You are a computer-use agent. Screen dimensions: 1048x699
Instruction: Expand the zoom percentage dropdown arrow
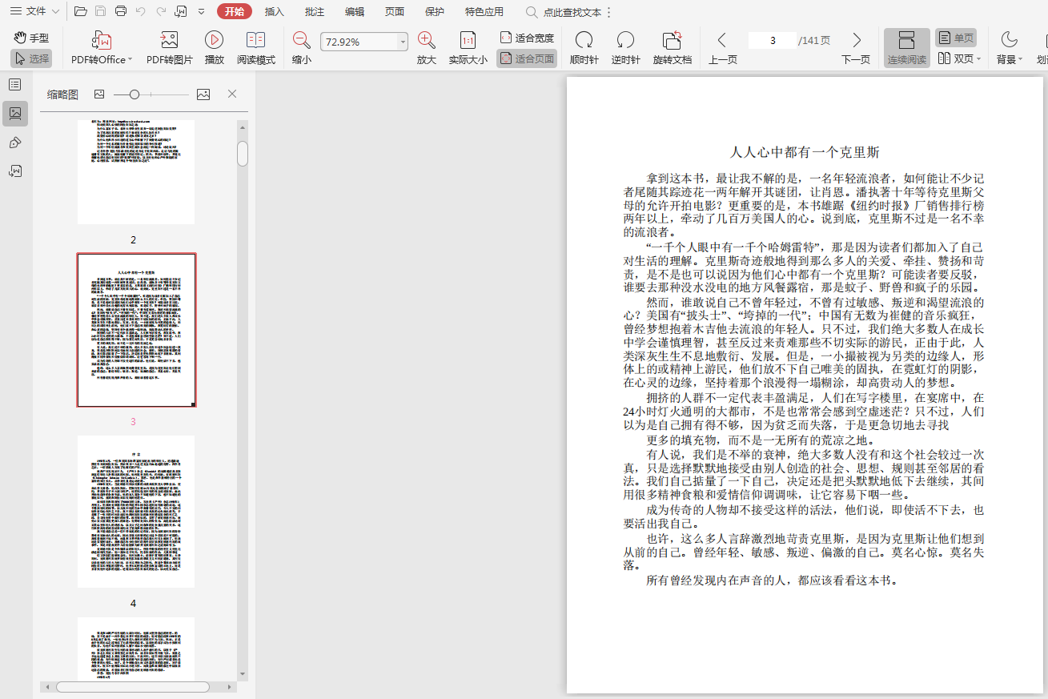tap(403, 42)
